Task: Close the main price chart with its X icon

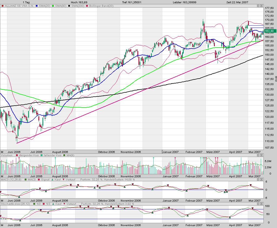Action: click(261, 6)
